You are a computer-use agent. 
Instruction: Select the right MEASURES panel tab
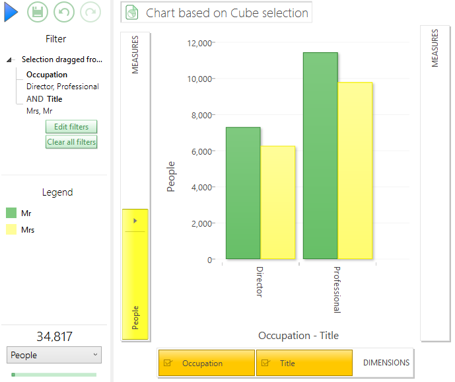435,48
